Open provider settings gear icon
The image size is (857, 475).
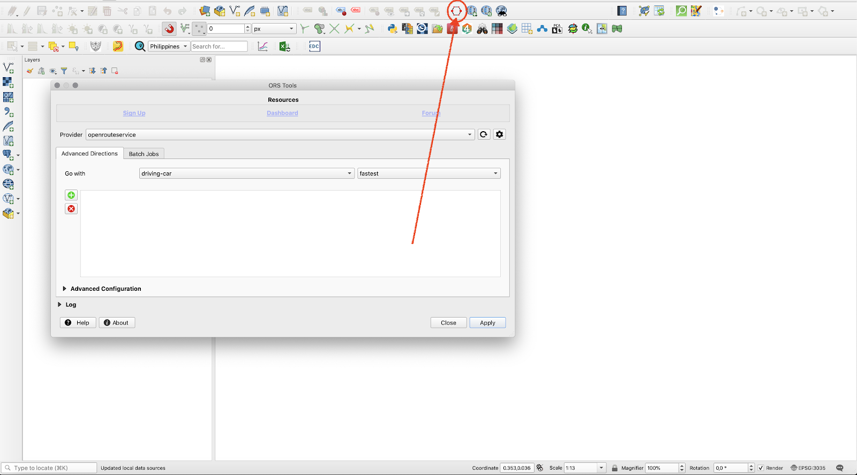click(499, 134)
